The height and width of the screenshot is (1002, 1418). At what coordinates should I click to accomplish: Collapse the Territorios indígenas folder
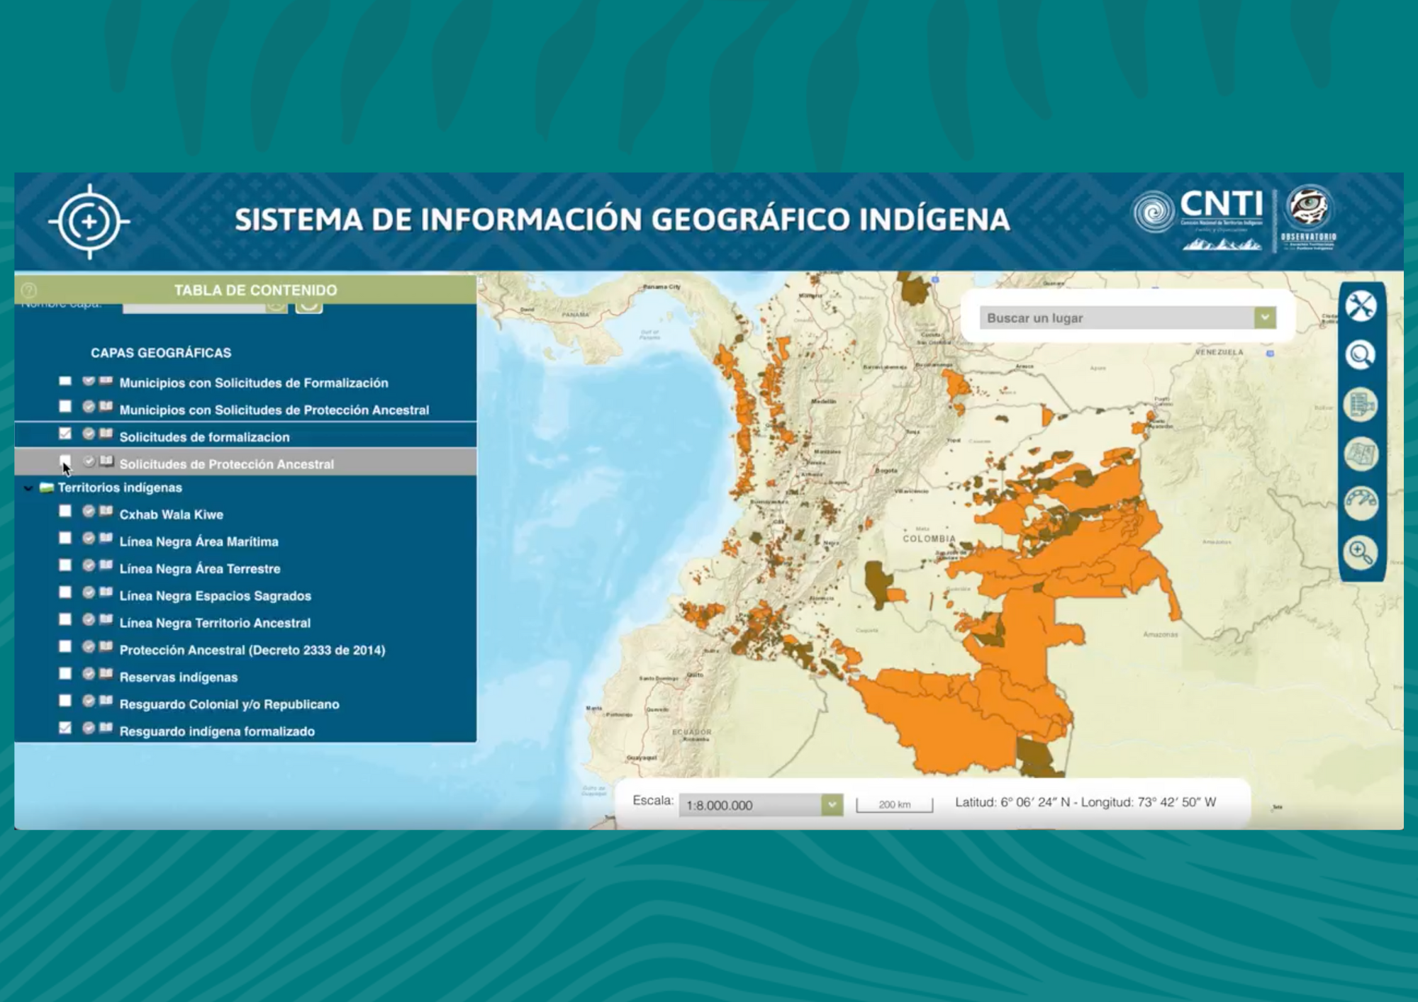tap(28, 488)
